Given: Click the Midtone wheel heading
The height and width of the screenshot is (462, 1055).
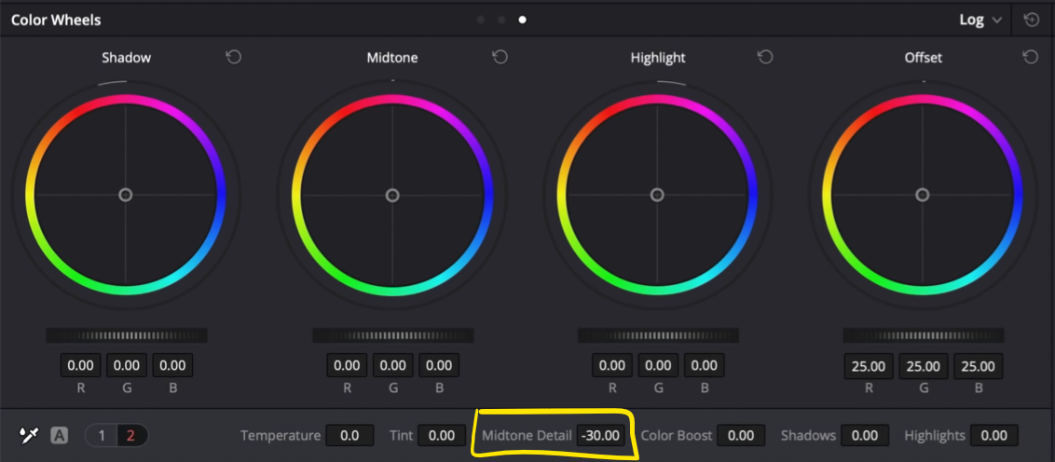Looking at the screenshot, I should [392, 57].
